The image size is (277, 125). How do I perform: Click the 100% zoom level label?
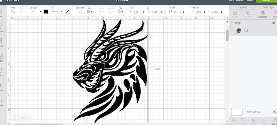click(x=23, y=118)
